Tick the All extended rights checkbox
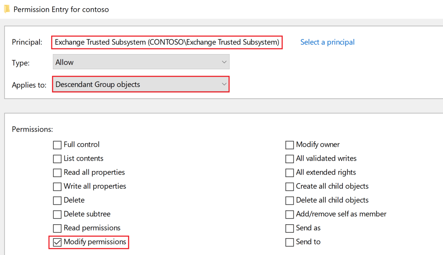 pos(290,173)
